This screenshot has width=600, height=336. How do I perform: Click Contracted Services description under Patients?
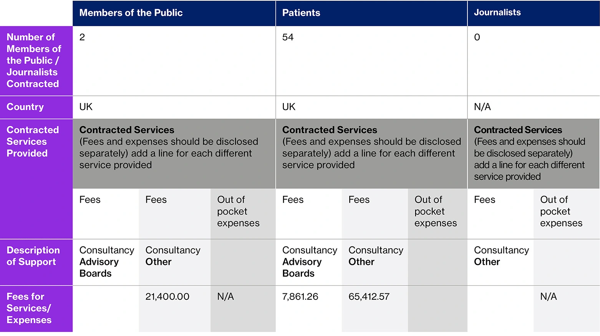[371, 148]
